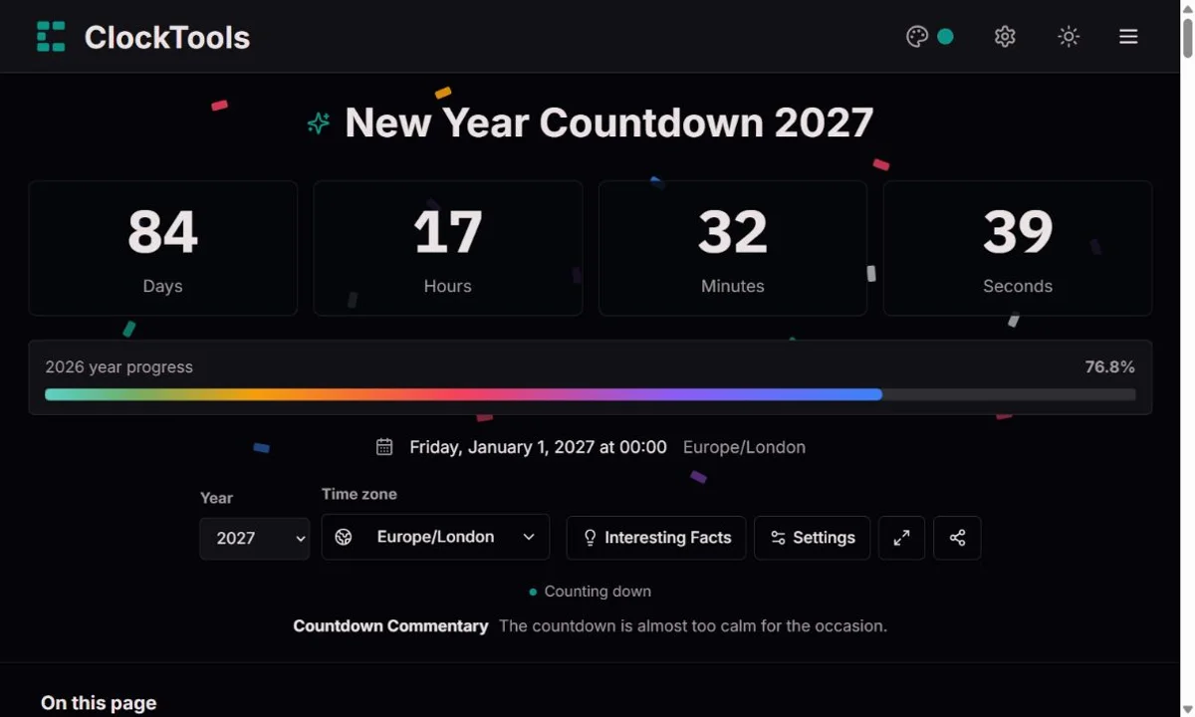Click the calendar icon beside target date

click(384, 447)
